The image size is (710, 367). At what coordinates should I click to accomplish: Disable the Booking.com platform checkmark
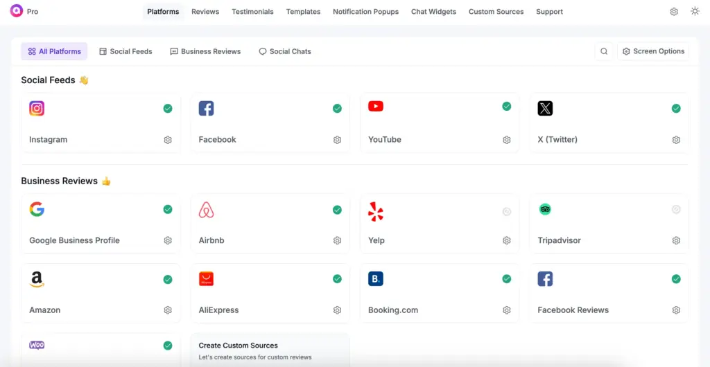507,279
